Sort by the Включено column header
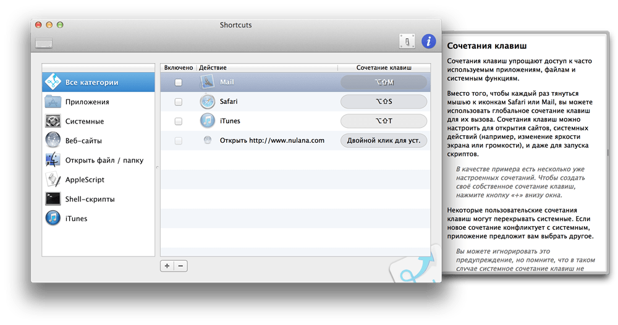Screen dimensions: 618x325 click(x=179, y=67)
